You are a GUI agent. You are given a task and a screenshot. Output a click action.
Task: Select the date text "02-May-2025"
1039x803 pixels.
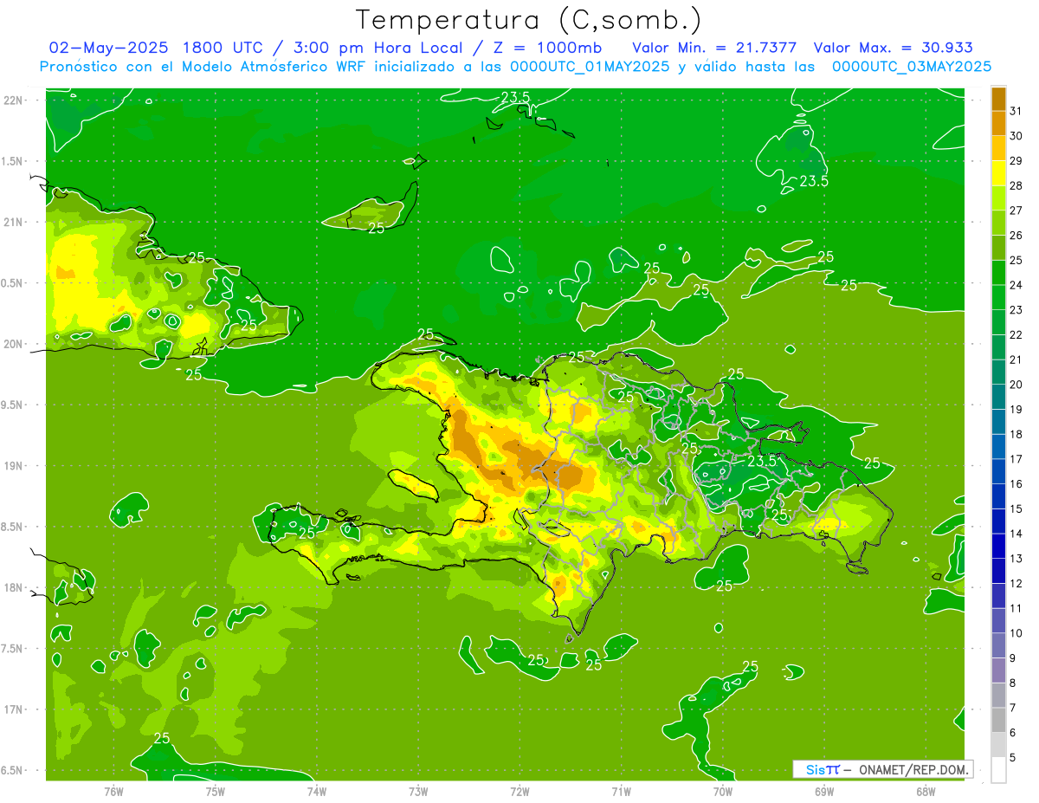click(x=110, y=48)
